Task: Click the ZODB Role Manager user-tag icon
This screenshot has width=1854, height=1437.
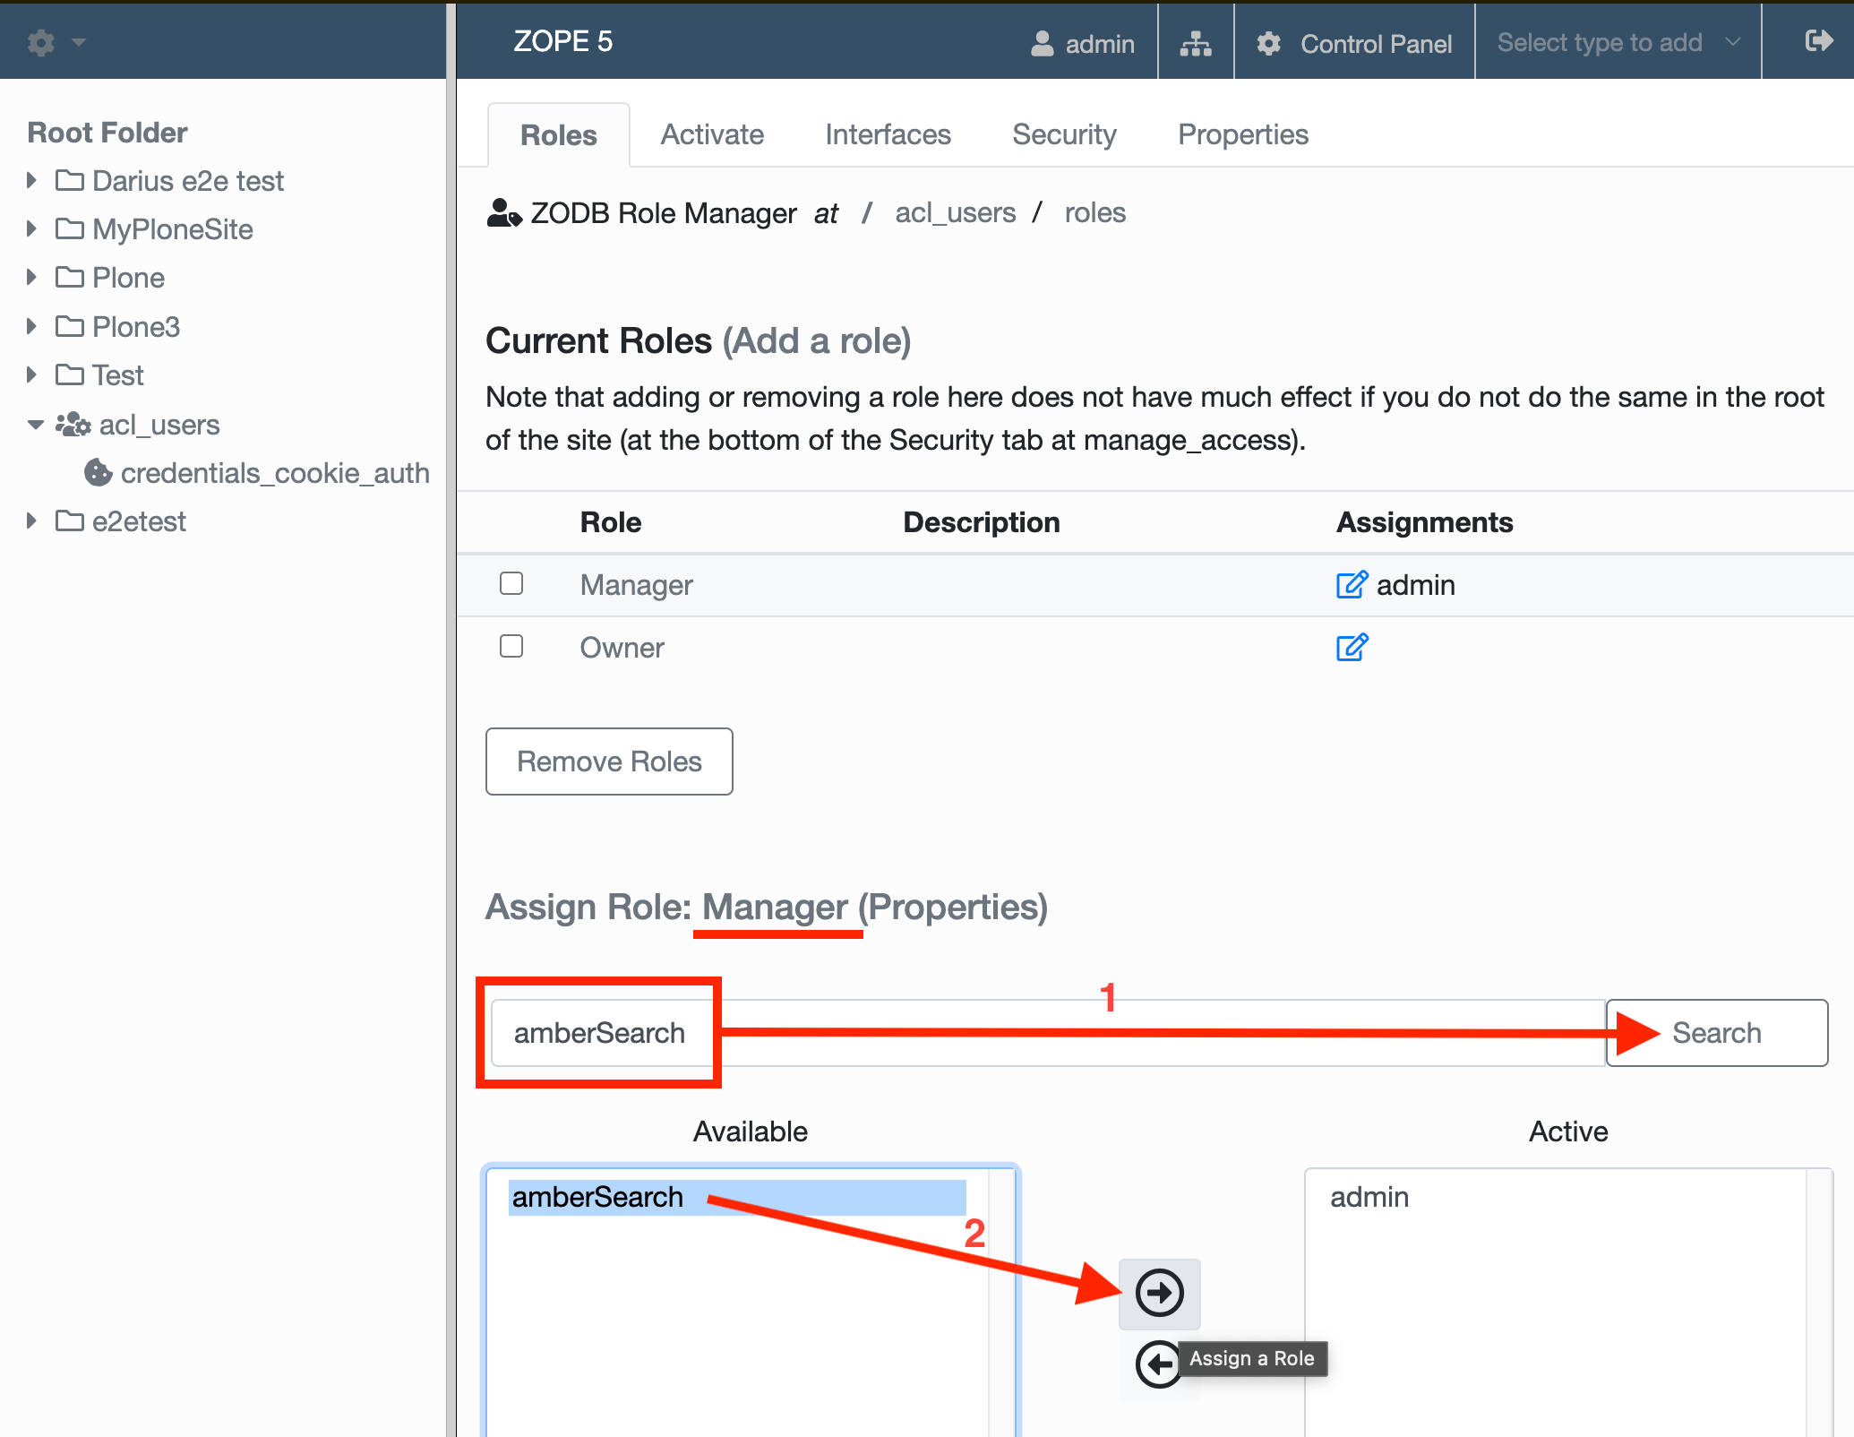Action: [x=504, y=213]
